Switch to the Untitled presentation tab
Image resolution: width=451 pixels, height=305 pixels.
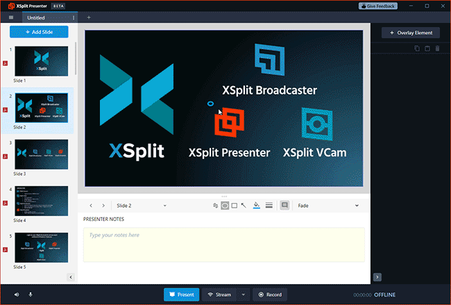click(36, 17)
